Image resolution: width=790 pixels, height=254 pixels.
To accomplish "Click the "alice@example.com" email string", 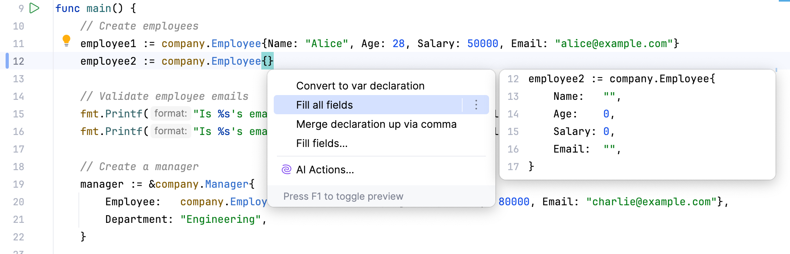I will (x=614, y=44).
